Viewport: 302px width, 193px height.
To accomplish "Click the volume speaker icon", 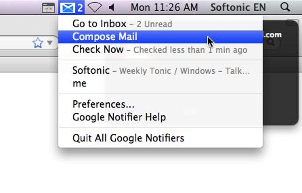I will click(112, 8).
